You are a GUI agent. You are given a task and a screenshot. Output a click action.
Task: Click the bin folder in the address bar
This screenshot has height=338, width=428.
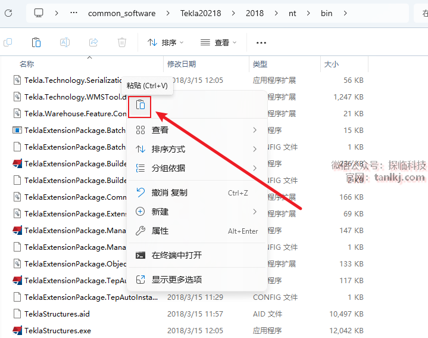pyautogui.click(x=326, y=13)
